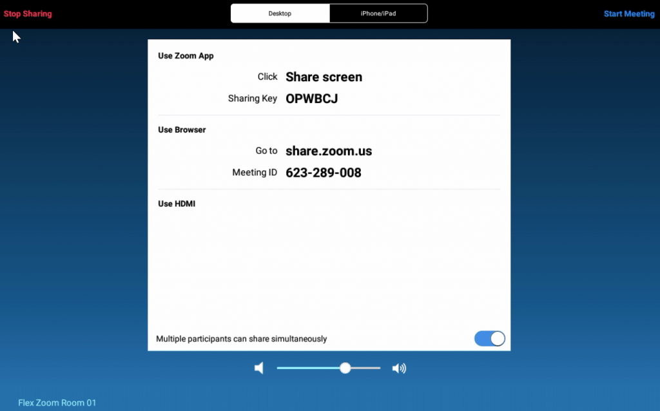Click the volume slider handle

click(345, 368)
